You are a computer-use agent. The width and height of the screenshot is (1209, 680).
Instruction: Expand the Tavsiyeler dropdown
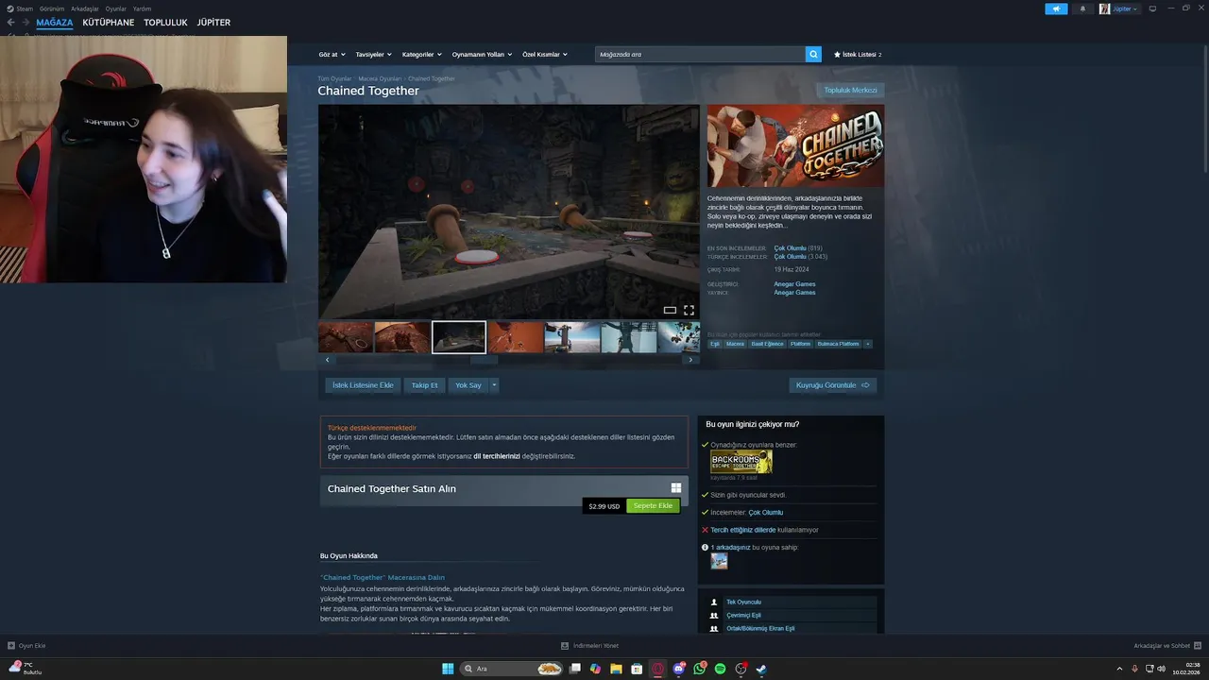373,55
